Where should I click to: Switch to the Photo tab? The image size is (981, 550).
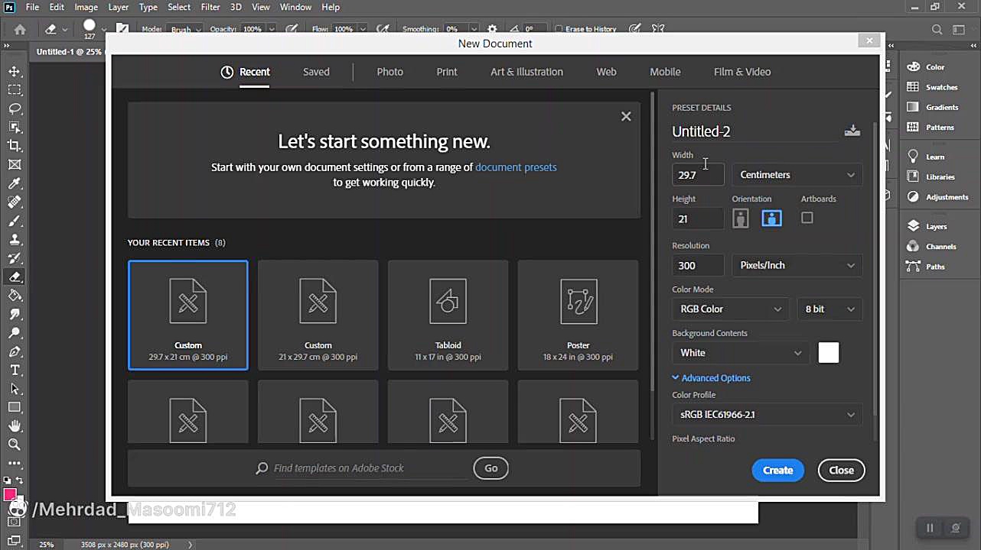[x=389, y=72]
